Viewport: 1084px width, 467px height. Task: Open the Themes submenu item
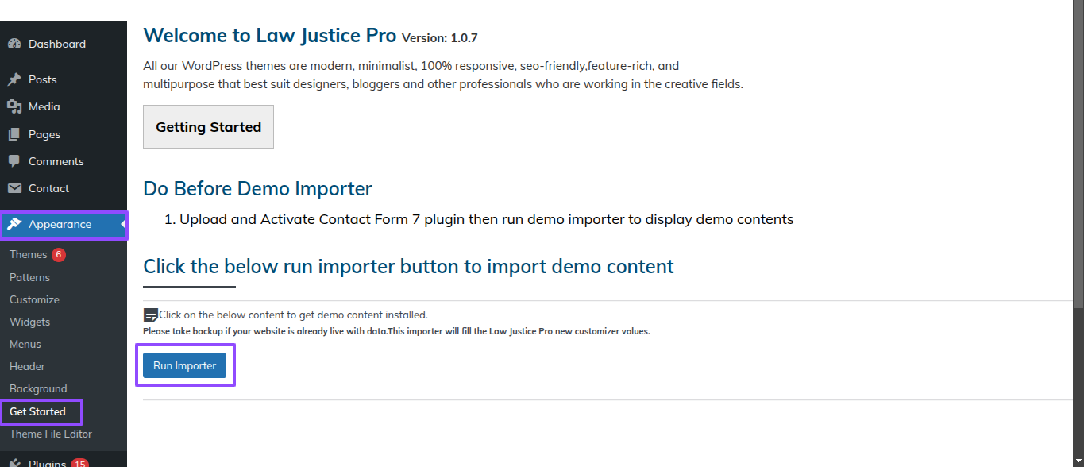point(28,255)
